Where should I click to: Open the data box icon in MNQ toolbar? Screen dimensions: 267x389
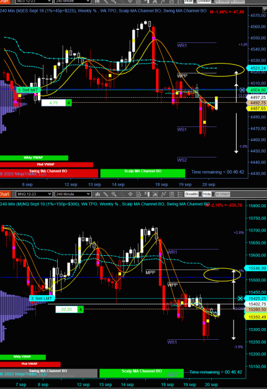[138, 194]
